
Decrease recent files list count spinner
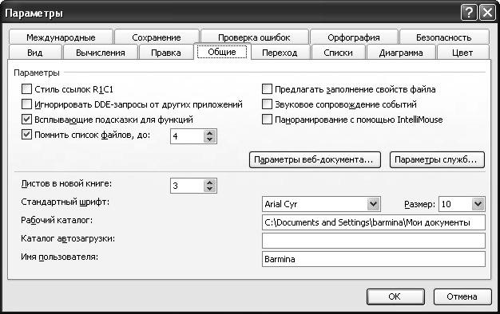click(x=209, y=139)
